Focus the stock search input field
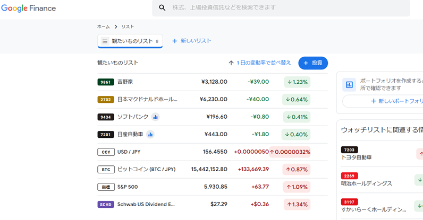The width and height of the screenshot is (423, 220). (x=287, y=8)
